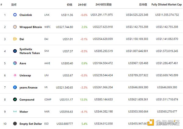Viewport: 183px width, 129px height.
Task: Click the Compound coin logo icon
Action: point(15,99)
